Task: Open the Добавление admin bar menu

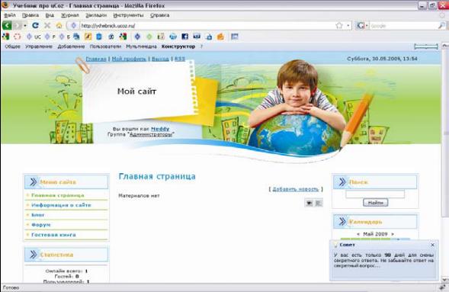Action: click(72, 47)
